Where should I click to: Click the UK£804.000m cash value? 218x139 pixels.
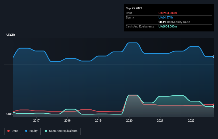click(x=168, y=26)
